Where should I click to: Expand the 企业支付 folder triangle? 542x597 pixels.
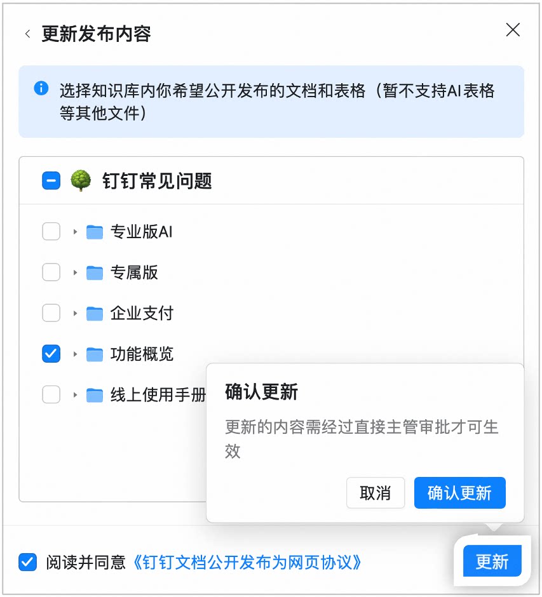[x=75, y=313]
